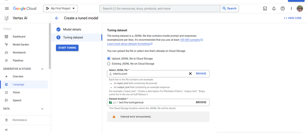Screen dimensions: 307x133
Task: Open the help question mark menu
Action: pos(282,9)
